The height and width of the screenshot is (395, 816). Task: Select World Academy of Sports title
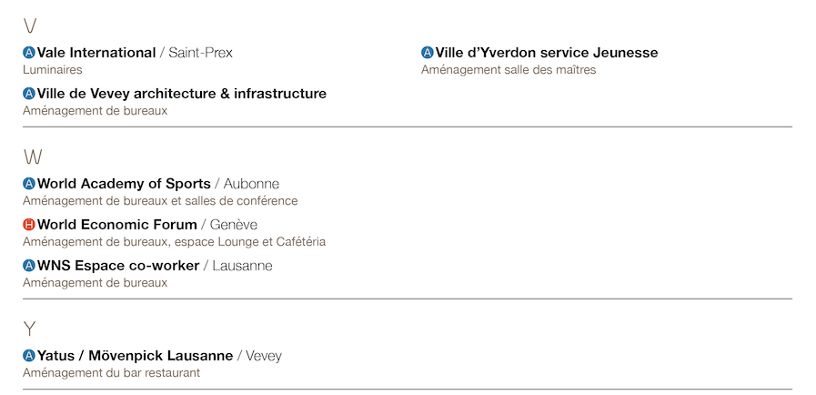click(x=124, y=184)
